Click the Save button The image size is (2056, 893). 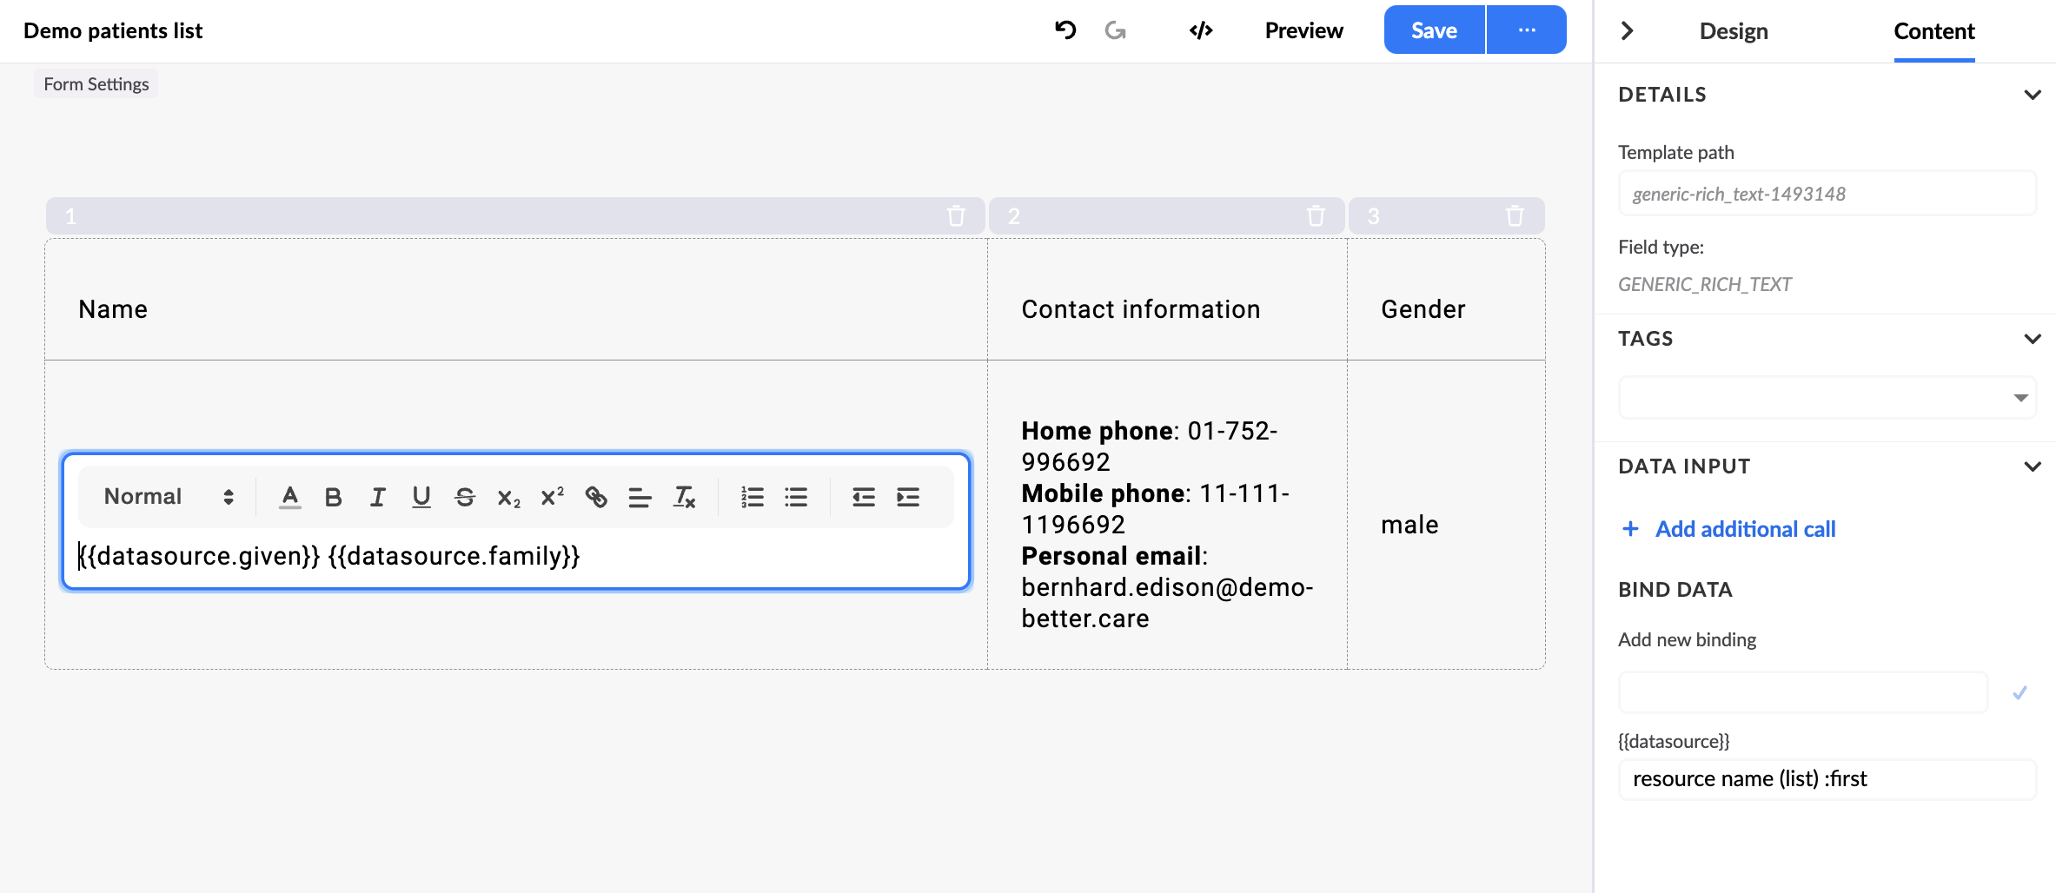point(1435,30)
